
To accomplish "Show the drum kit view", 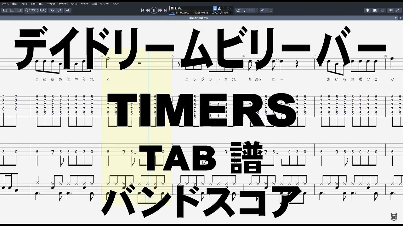I will click(383, 10).
